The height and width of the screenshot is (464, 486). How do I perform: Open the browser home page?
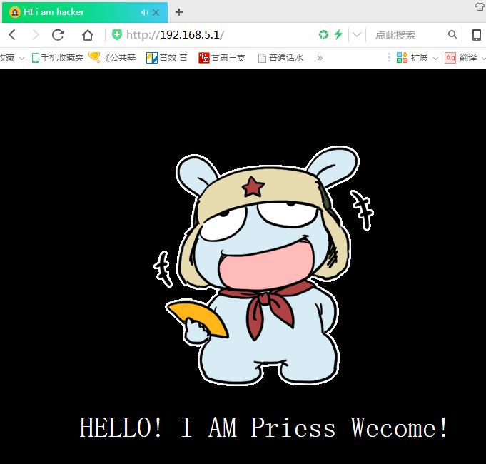[x=87, y=35]
